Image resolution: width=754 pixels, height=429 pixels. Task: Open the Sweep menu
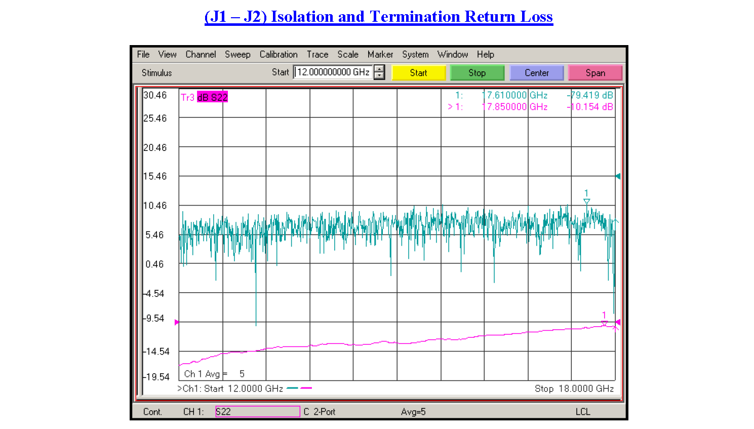(x=237, y=54)
